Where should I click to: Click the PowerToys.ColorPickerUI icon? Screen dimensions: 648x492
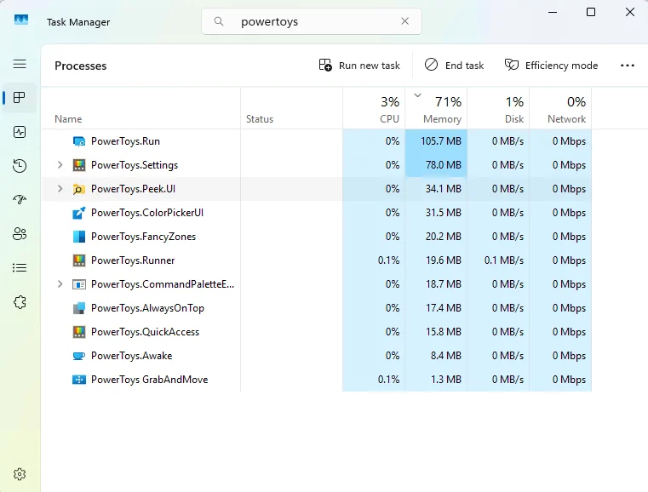79,213
